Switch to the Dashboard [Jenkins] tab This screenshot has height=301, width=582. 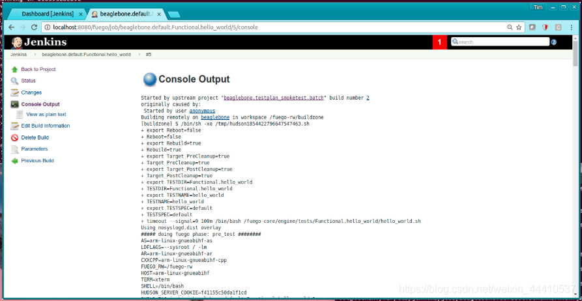pos(46,14)
